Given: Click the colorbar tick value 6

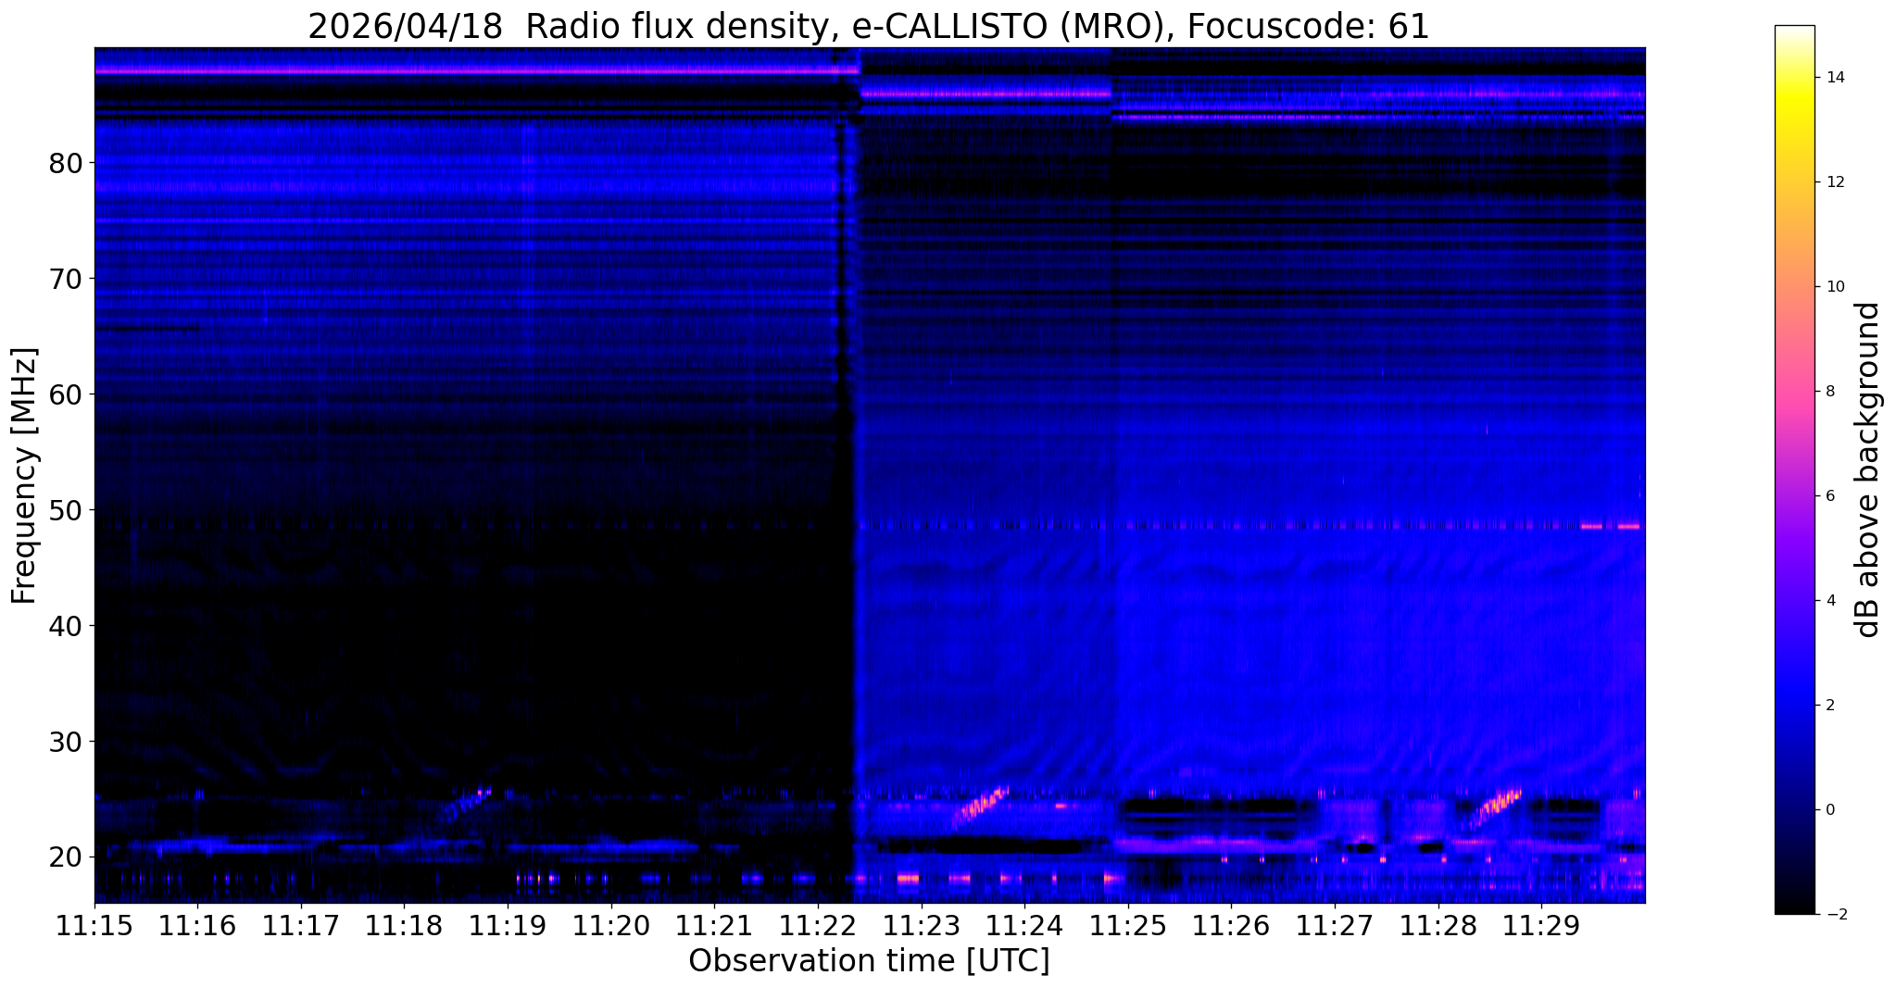Looking at the screenshot, I should (1828, 496).
